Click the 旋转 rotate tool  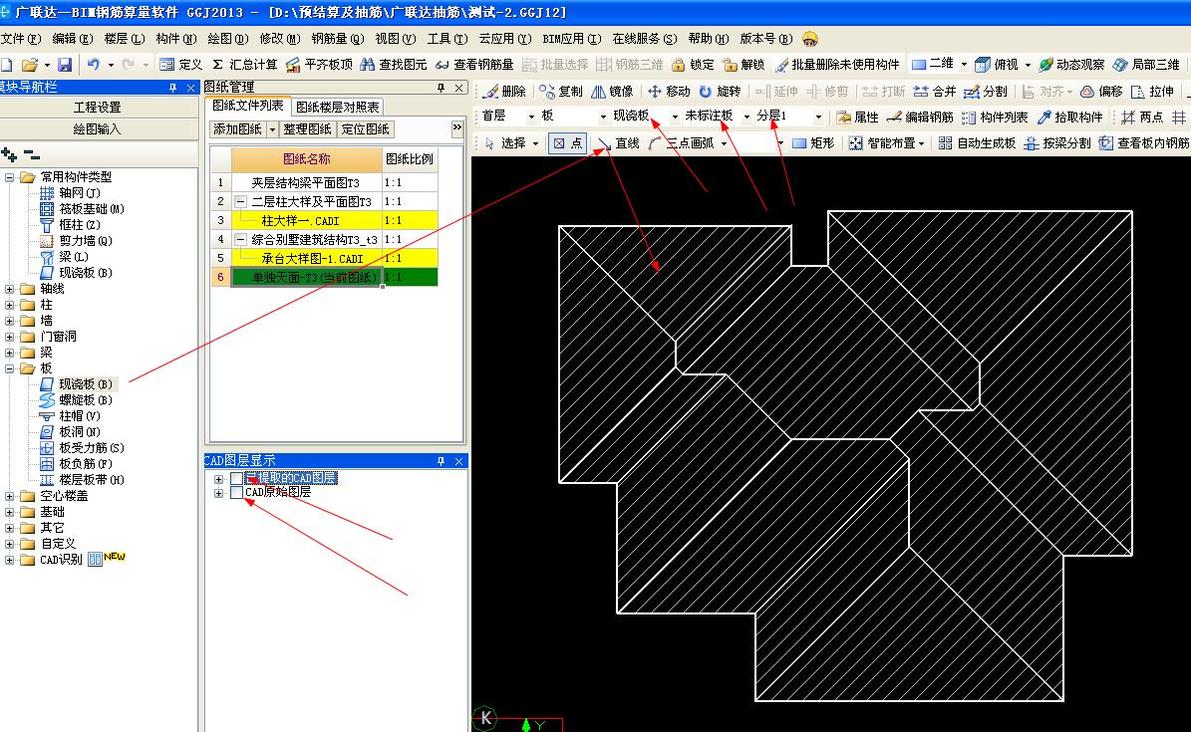pos(720,91)
